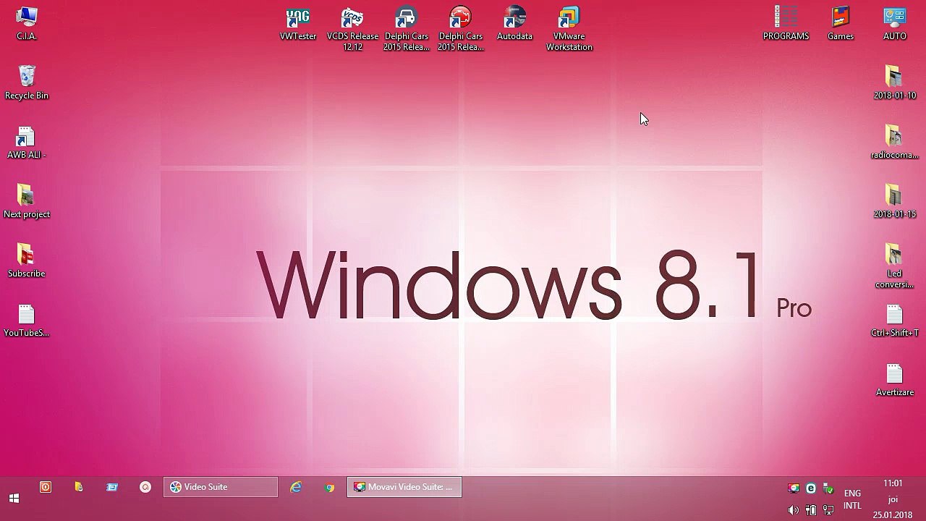Open the volume speaker tray icon

click(794, 510)
